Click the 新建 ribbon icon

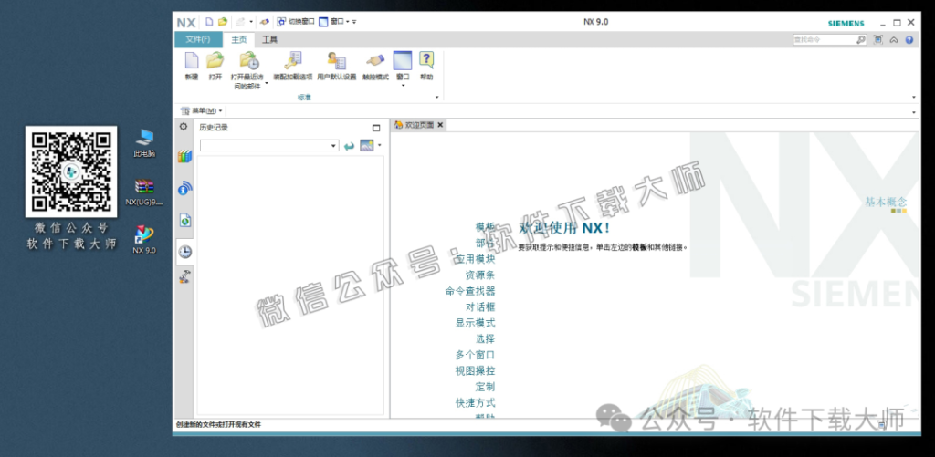[x=192, y=67]
